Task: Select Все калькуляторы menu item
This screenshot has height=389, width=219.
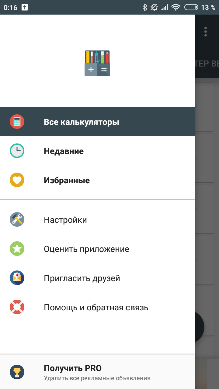Action: 97,122
